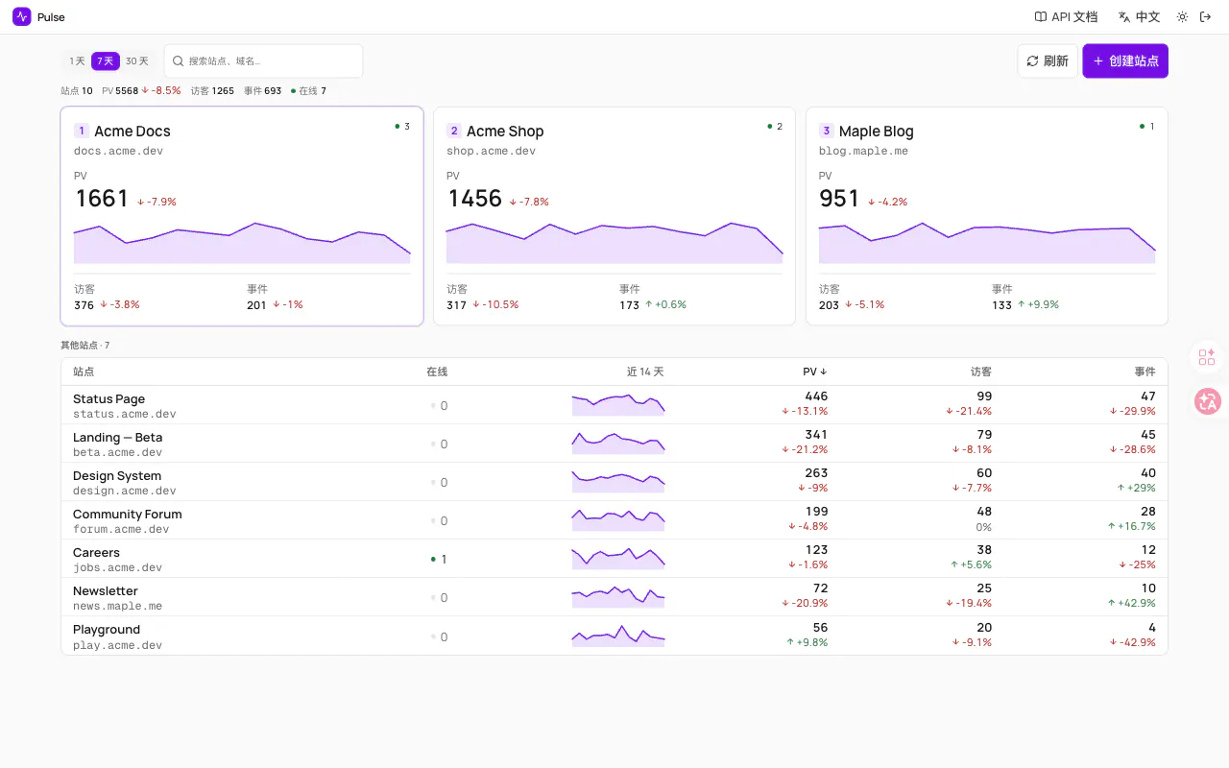Open the Playground row
The width and height of the screenshot is (1229, 768).
(x=614, y=636)
